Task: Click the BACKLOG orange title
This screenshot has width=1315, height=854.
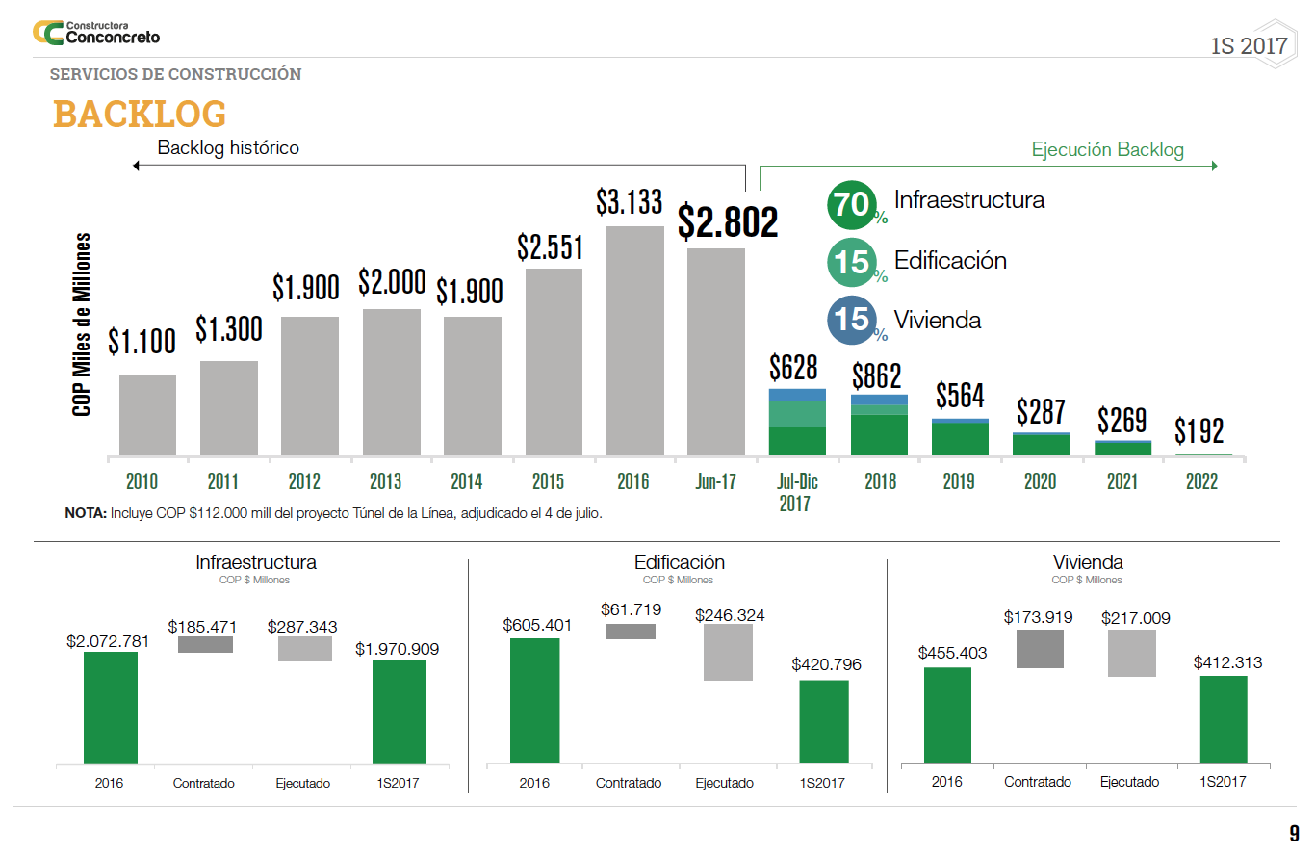Action: pos(140,114)
